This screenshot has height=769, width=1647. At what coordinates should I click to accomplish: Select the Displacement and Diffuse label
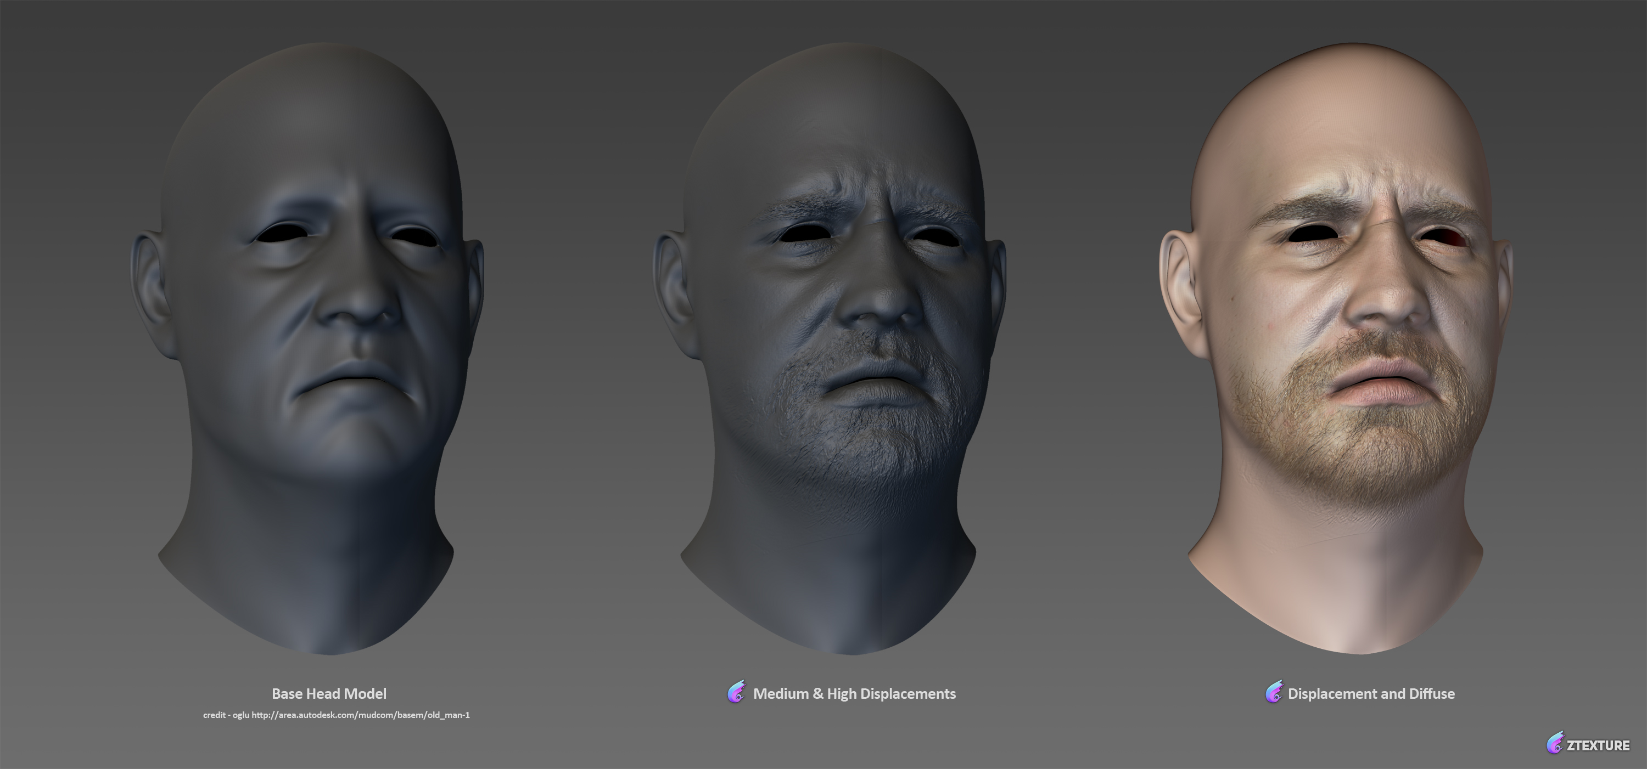(1371, 694)
